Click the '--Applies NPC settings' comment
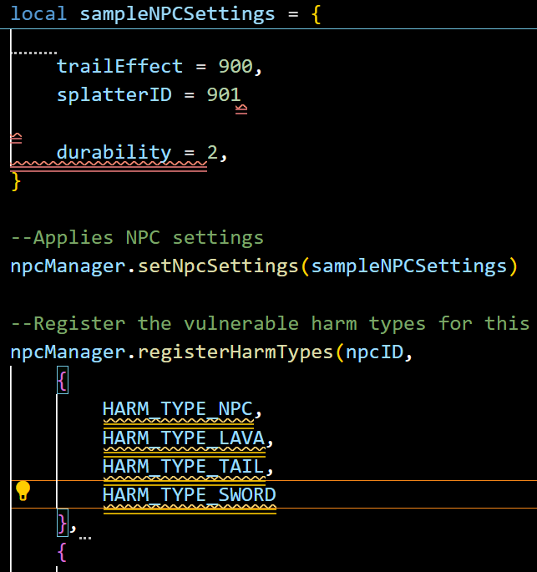The image size is (537, 572). 137,238
